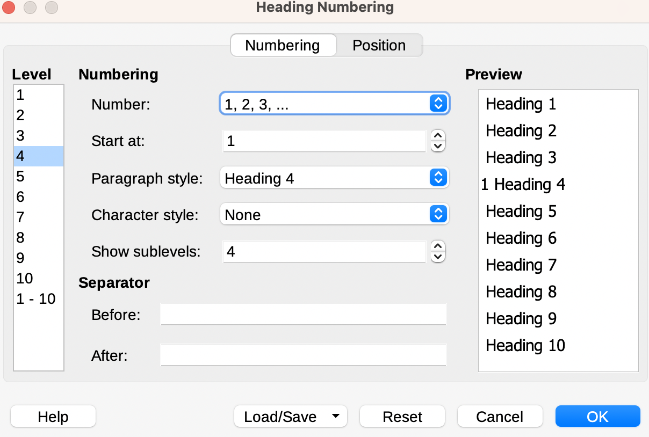This screenshot has height=437, width=649.
Task: Click the OK button
Action: (597, 417)
